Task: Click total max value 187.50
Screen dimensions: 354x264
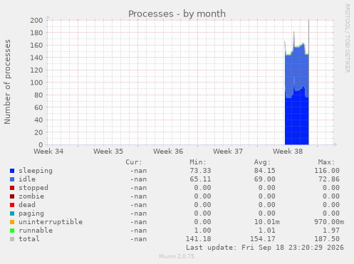Action: tap(327, 239)
